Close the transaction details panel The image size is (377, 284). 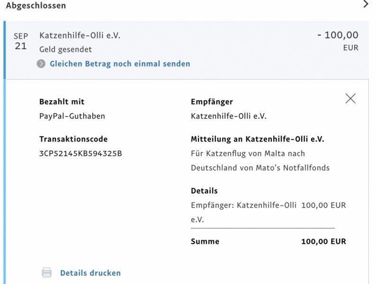point(350,98)
